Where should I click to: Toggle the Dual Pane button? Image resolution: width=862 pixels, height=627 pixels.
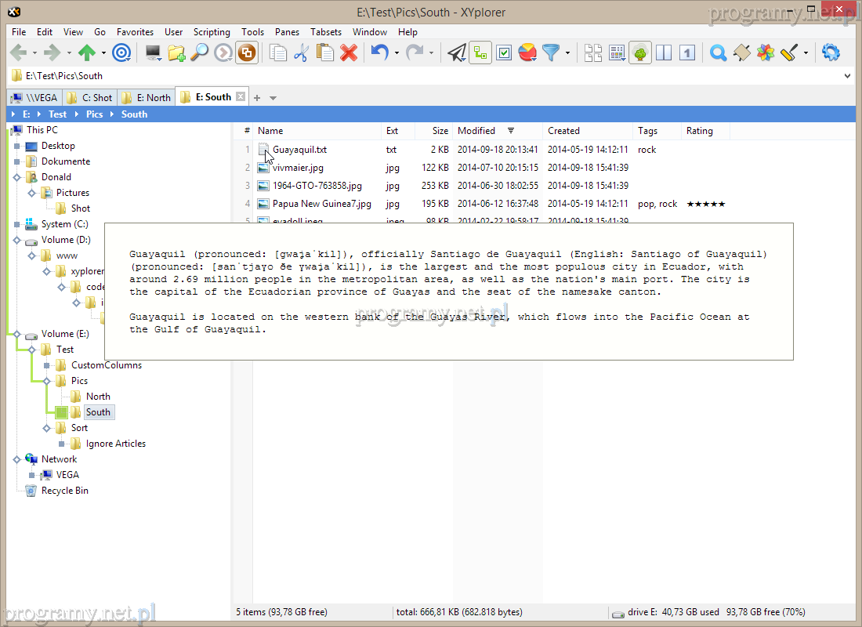click(664, 53)
